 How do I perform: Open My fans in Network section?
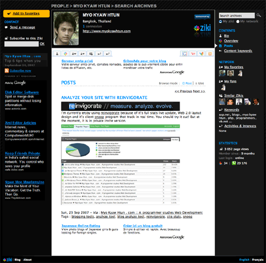[231, 81]
